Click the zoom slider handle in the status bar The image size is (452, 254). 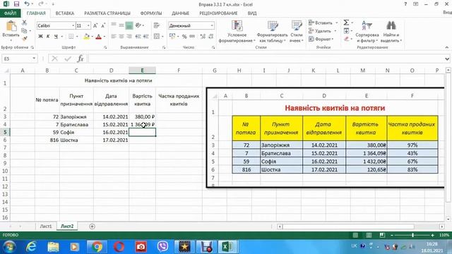tap(412, 235)
